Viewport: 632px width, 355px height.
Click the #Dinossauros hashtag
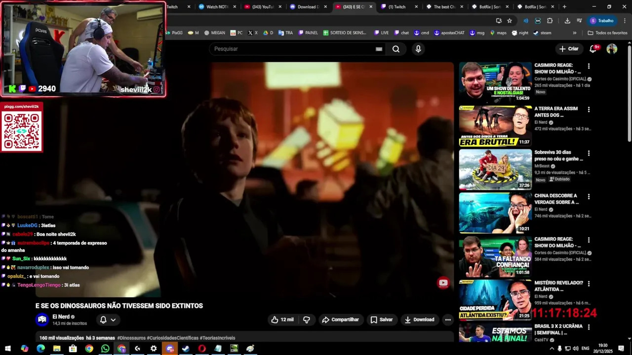tap(131, 338)
